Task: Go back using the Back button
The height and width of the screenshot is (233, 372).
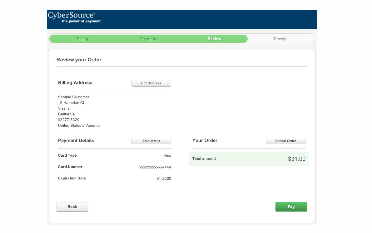Action: tap(72, 207)
